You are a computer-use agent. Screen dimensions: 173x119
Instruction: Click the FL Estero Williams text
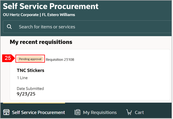(59, 15)
